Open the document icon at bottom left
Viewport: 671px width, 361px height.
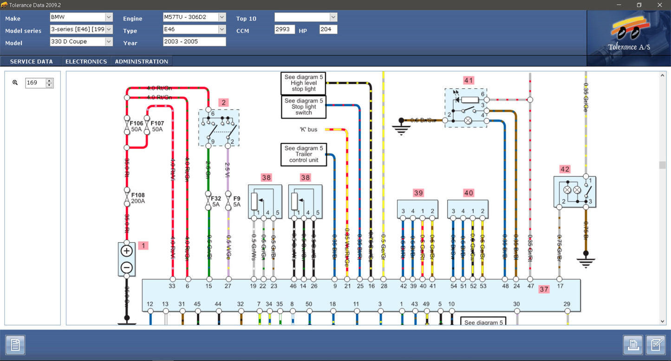point(15,345)
